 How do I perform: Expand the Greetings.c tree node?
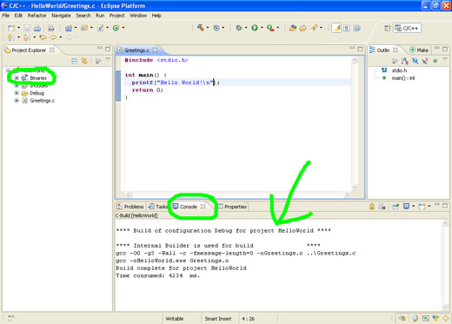(x=17, y=101)
